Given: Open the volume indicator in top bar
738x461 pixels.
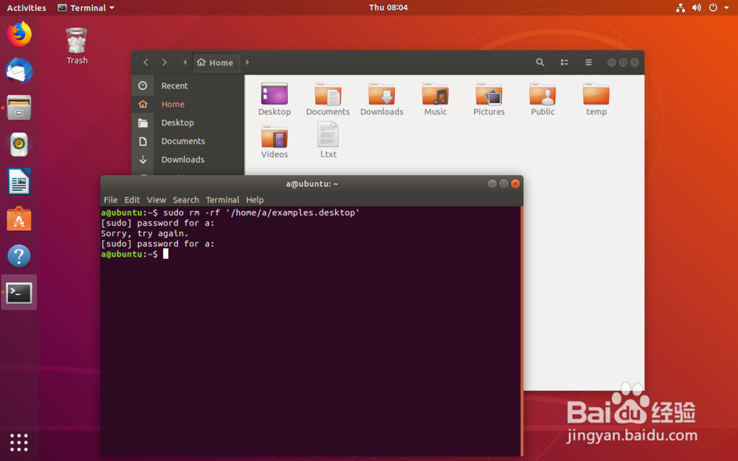Looking at the screenshot, I should 697,7.
